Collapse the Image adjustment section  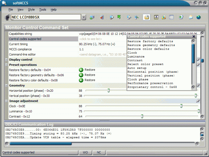(6, 101)
